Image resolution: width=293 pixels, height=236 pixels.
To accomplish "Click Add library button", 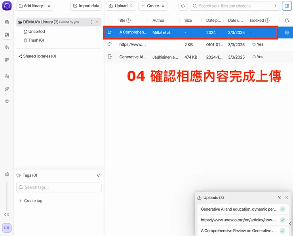I will coord(31,6).
